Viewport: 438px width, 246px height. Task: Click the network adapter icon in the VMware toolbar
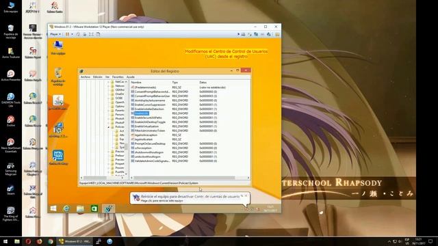256,34
